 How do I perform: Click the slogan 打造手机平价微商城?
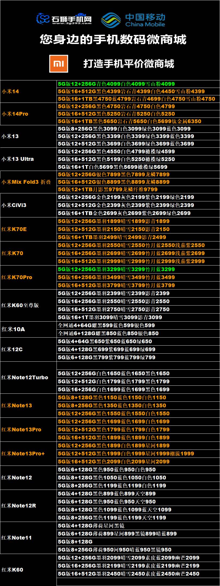(129, 64)
